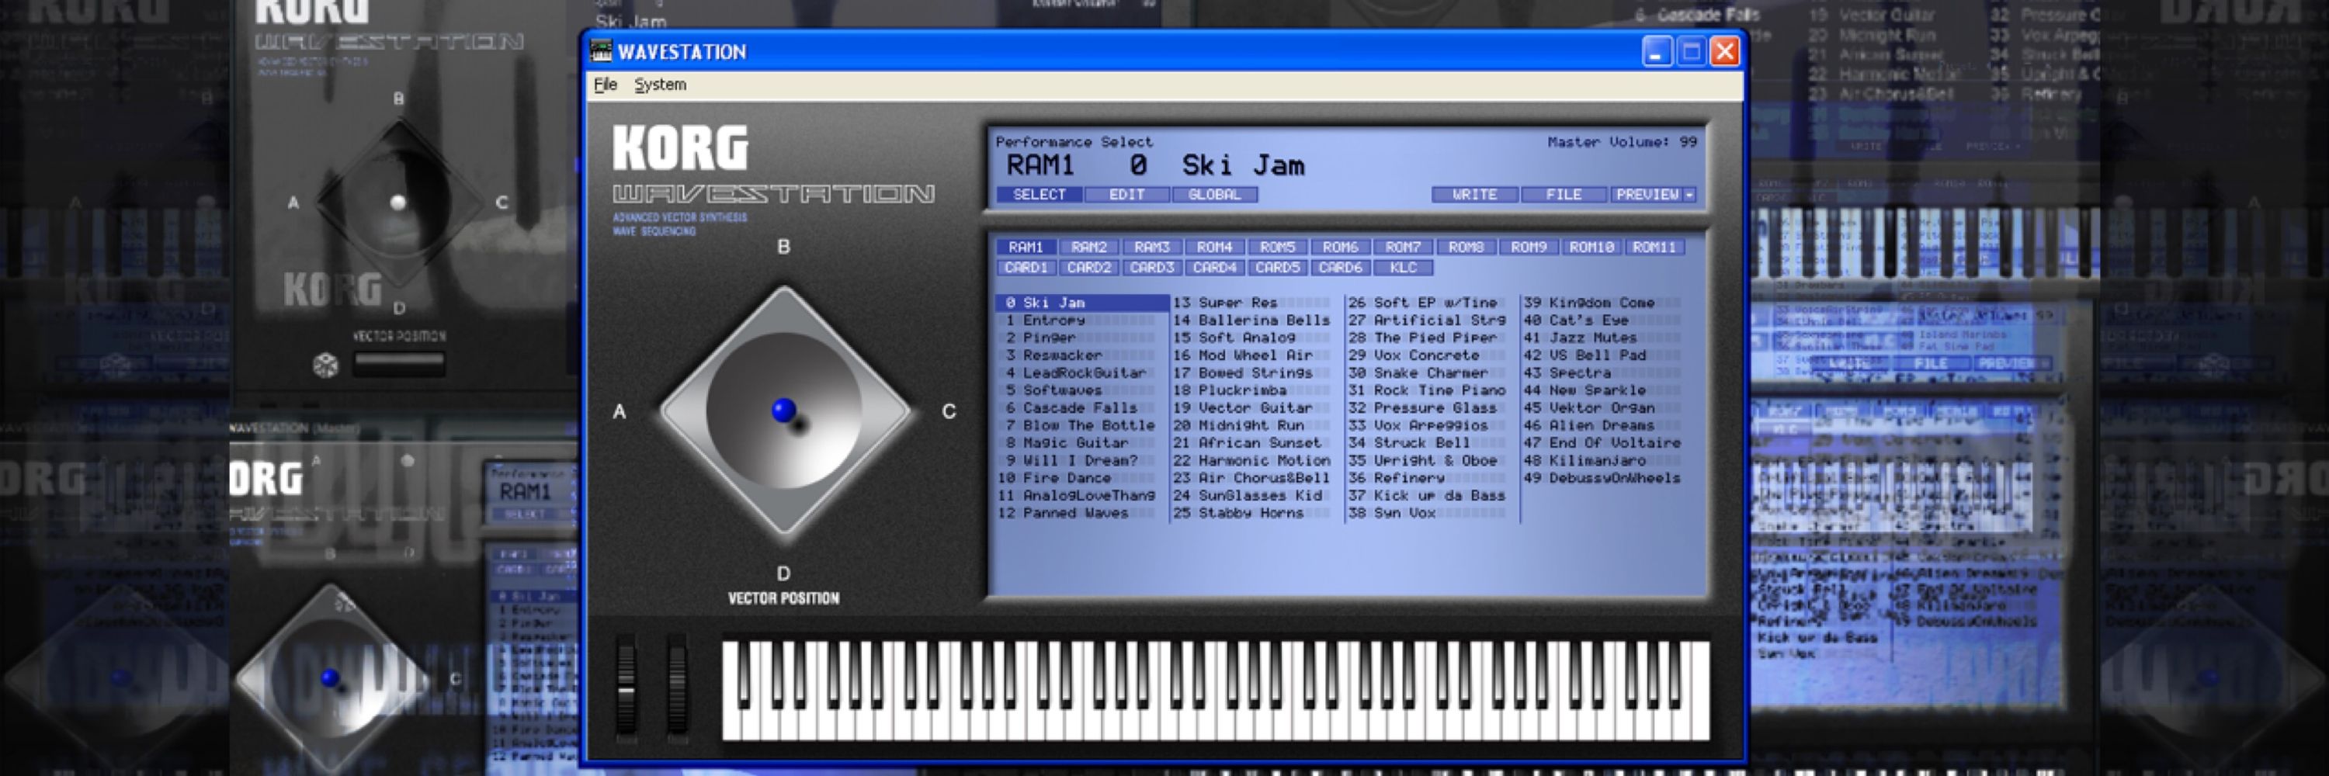The image size is (2329, 776).
Task: Click the SELECT button in display
Action: click(1039, 194)
